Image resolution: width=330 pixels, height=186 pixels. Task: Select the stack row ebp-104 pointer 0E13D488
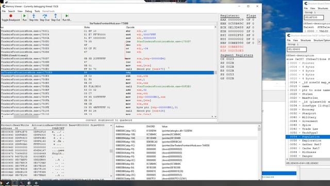click(x=186, y=138)
